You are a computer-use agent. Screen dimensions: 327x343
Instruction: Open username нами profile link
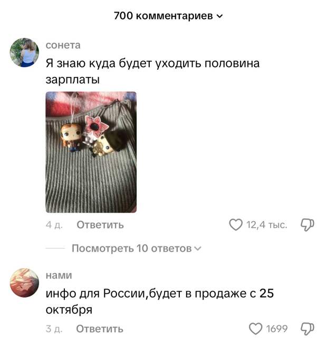(59, 275)
